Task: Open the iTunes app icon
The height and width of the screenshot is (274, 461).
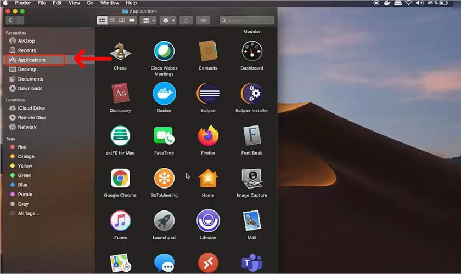Action: pos(120,221)
